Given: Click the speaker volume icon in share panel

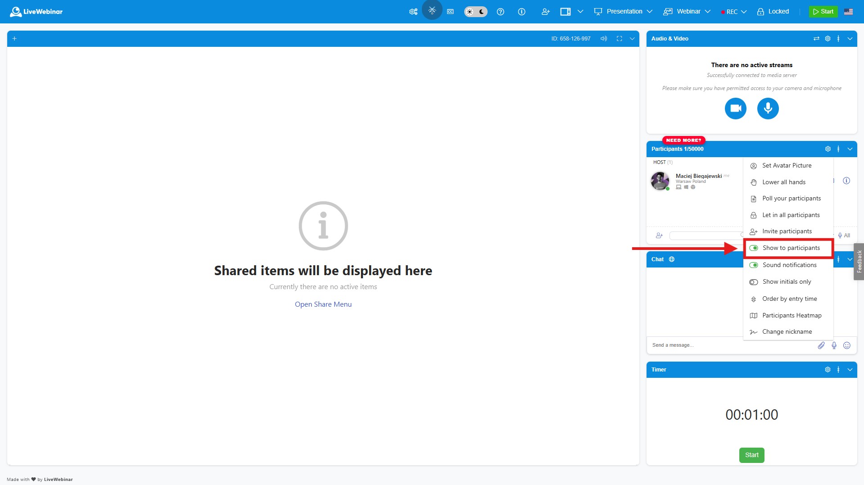Looking at the screenshot, I should (604, 39).
